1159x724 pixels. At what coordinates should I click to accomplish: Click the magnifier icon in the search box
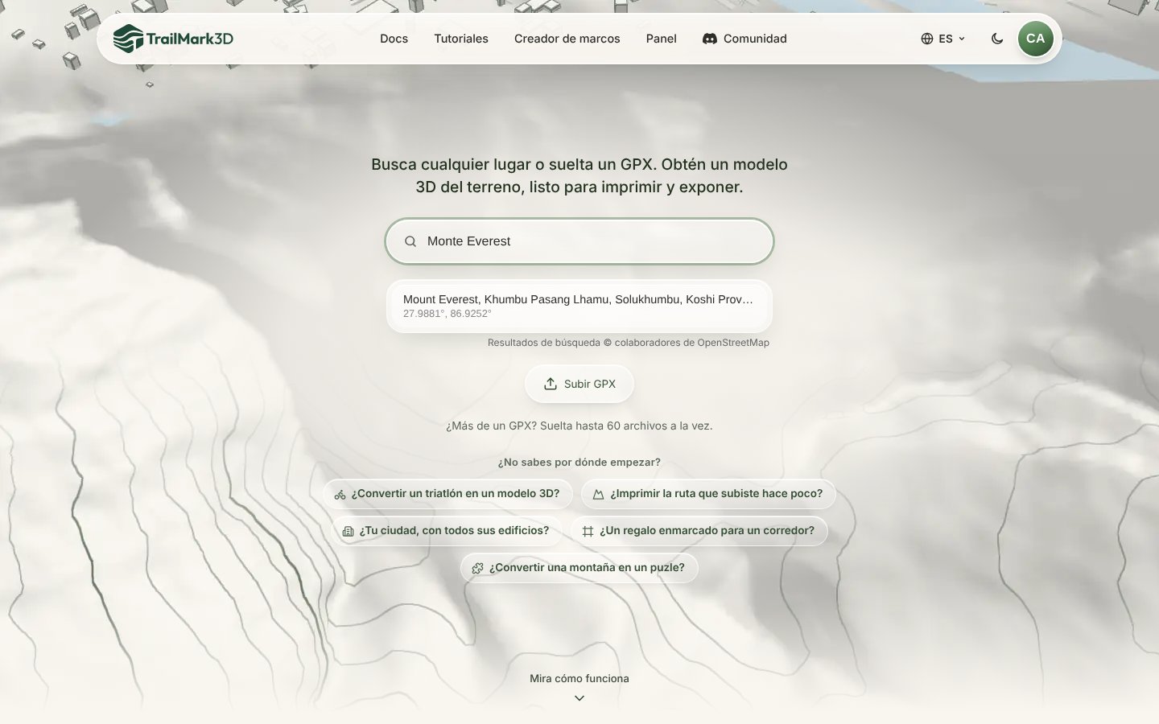point(410,241)
